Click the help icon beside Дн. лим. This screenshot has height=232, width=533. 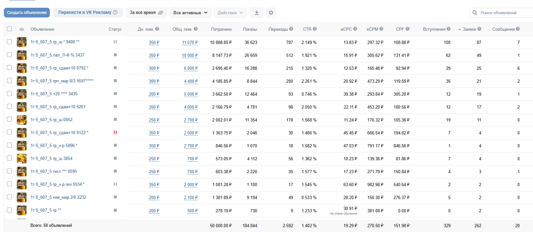(x=157, y=29)
